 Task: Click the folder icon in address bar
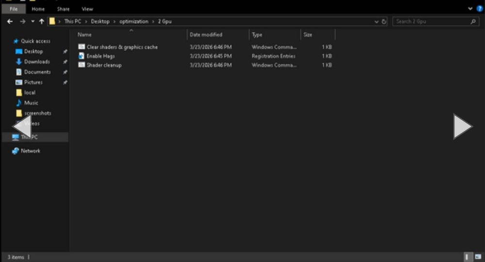[52, 21]
